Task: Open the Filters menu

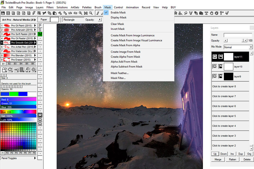Action: tap(50, 7)
